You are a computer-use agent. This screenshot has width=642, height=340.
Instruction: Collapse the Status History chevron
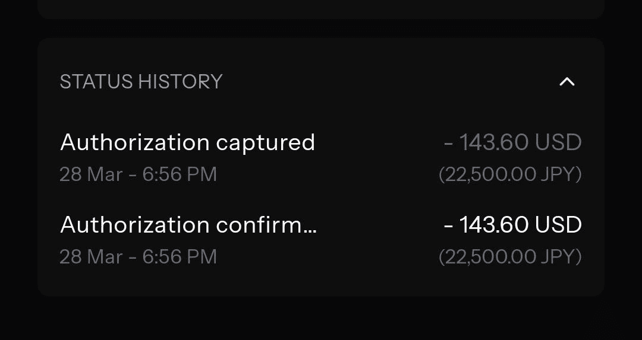point(567,82)
